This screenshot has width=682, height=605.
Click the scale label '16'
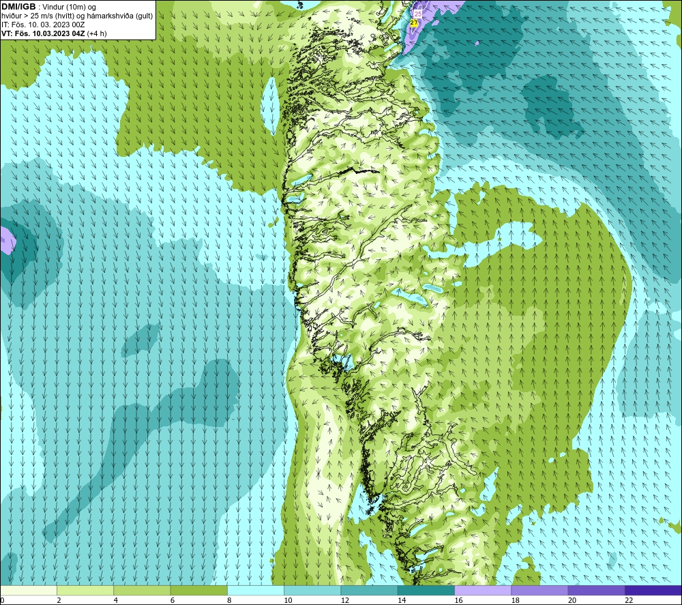click(458, 600)
